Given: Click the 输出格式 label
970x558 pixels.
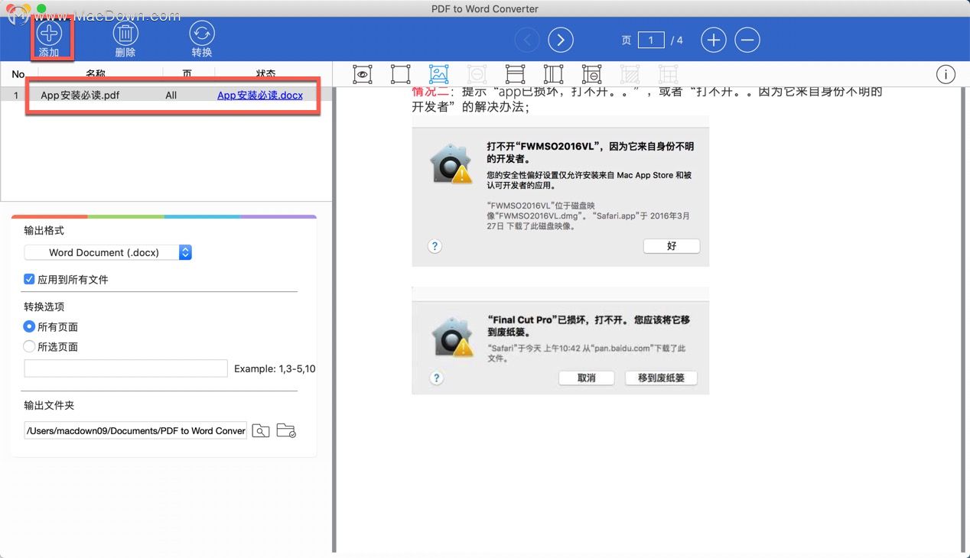Looking at the screenshot, I should coord(44,230).
